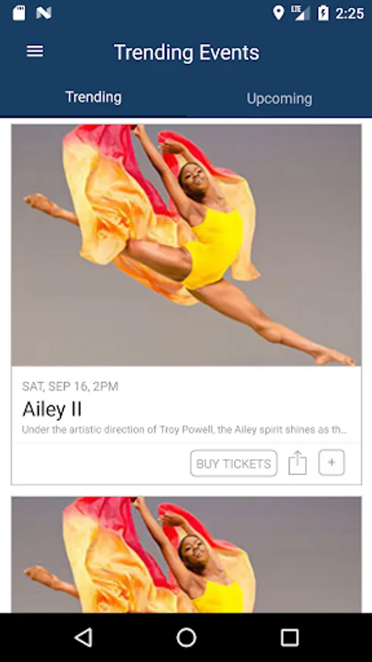Open the Ailey II event title
372x662 pixels.
point(52,409)
